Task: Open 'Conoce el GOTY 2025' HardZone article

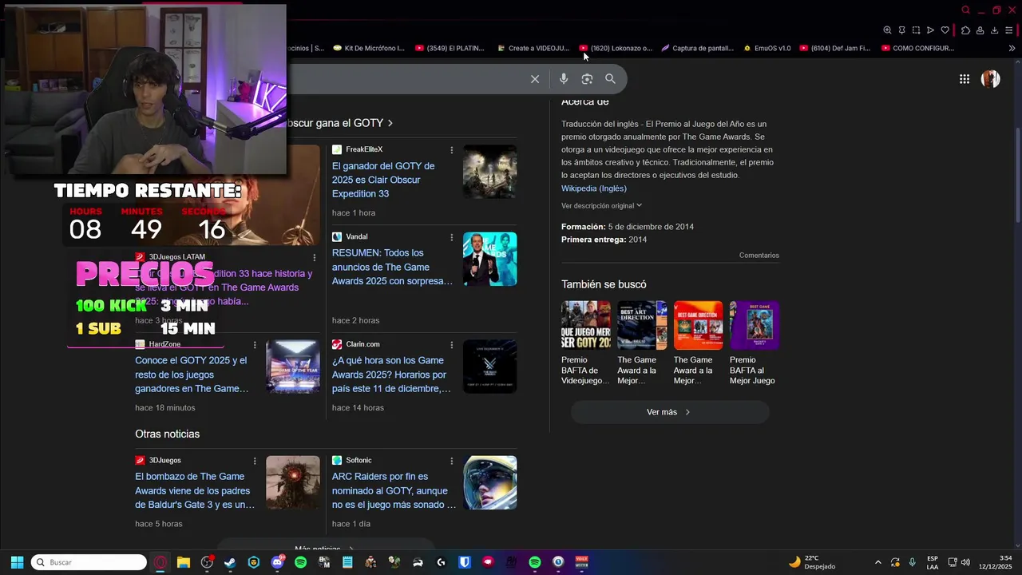Action: (x=192, y=375)
